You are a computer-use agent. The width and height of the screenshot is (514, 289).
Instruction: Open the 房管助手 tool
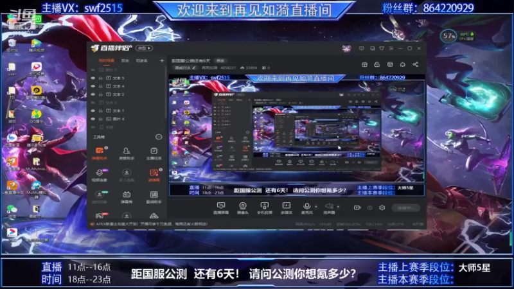[127, 153]
